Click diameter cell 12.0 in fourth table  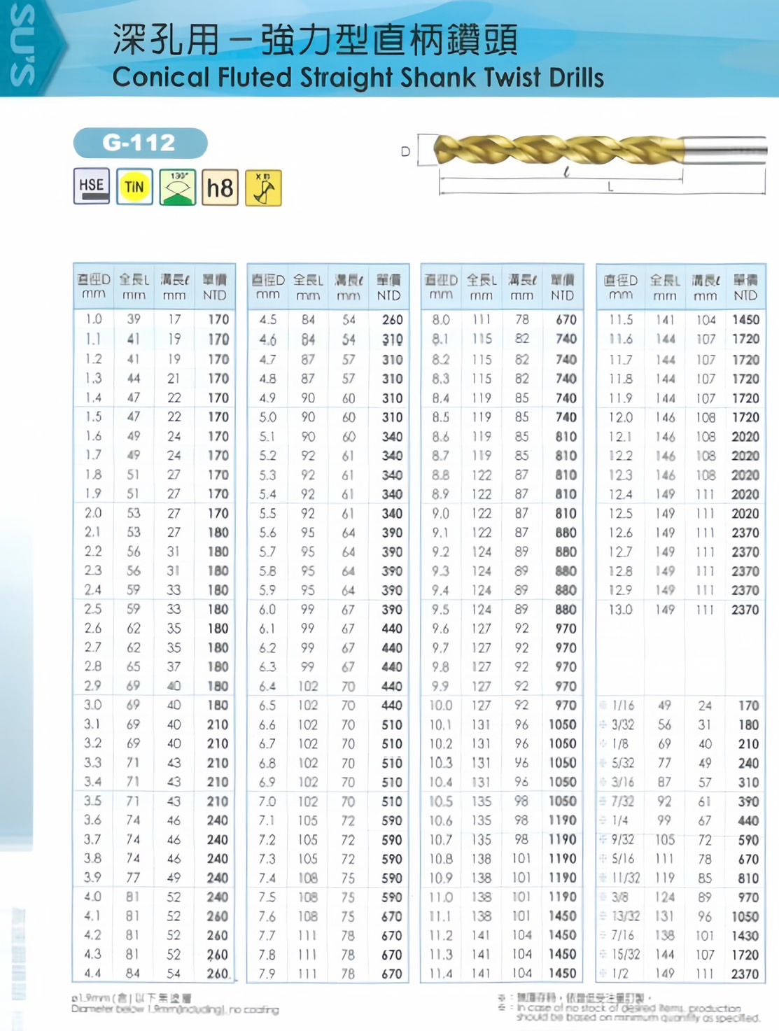coord(621,417)
